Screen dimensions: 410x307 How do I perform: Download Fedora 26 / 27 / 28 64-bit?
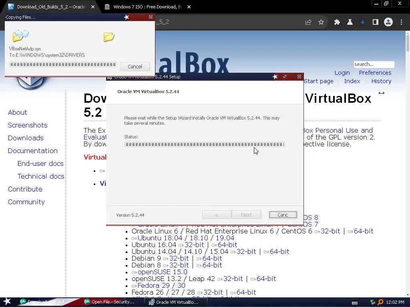[246, 292]
